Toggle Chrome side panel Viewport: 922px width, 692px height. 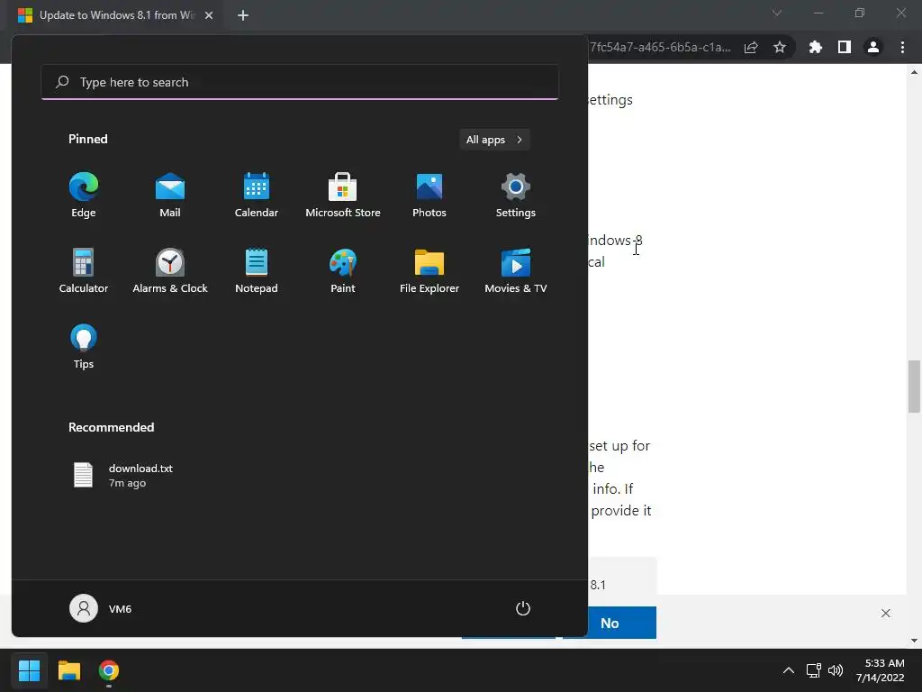click(845, 48)
